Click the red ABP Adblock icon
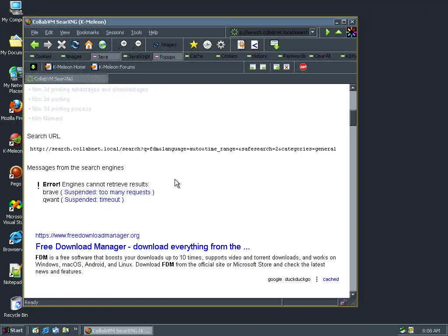The height and width of the screenshot is (336, 448). [x=303, y=67]
